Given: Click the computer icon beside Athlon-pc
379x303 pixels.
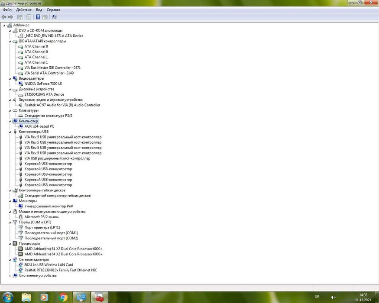Looking at the screenshot, I should [10, 25].
